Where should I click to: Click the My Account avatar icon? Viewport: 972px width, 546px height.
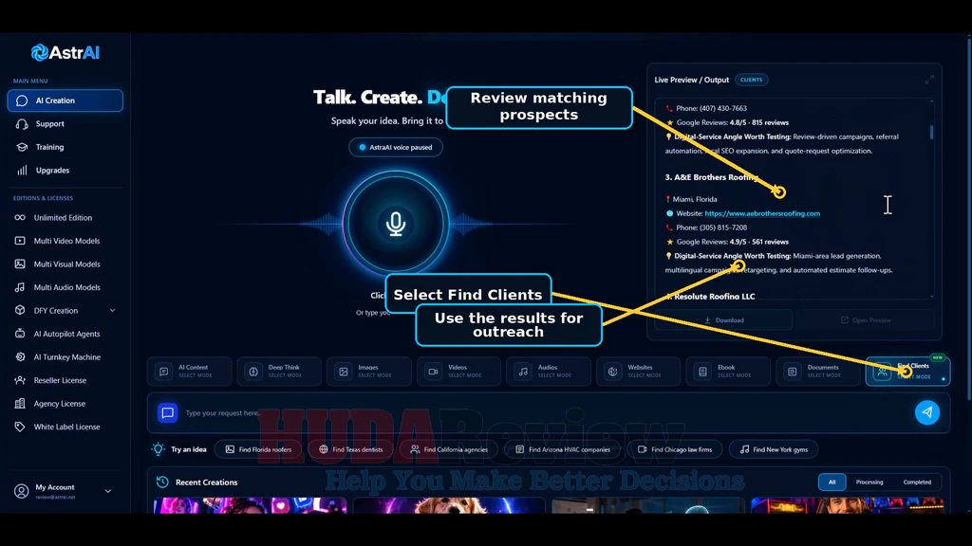point(21,491)
